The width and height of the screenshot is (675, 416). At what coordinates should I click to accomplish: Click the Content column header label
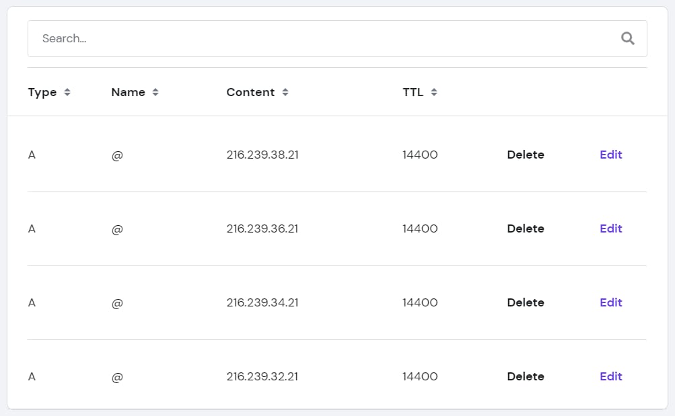[x=250, y=93]
